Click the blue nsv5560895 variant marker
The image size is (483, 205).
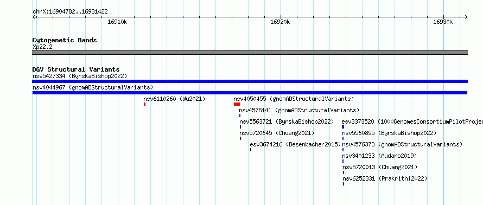(343, 138)
